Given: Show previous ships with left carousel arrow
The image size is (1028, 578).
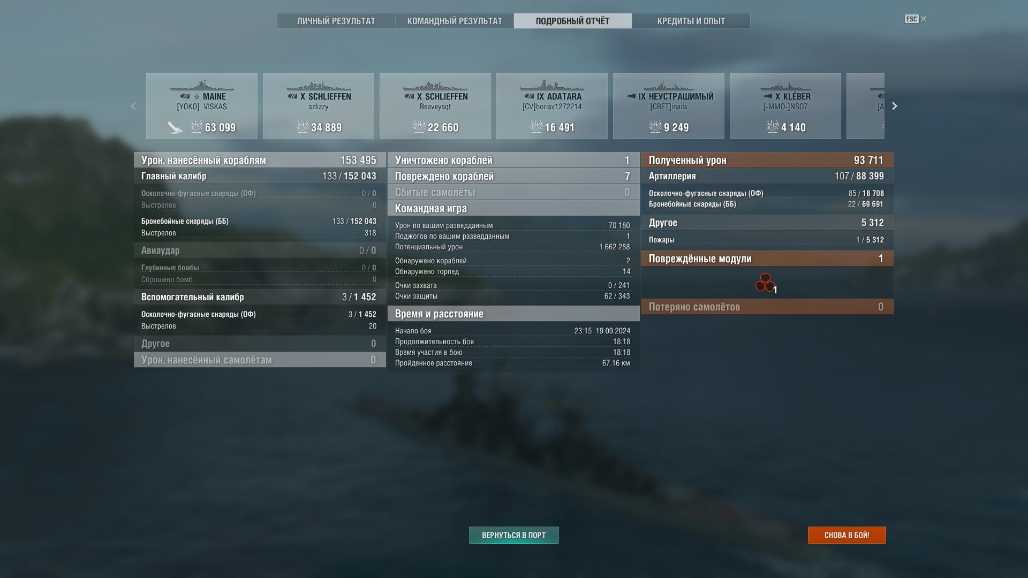Looking at the screenshot, I should pos(133,106).
